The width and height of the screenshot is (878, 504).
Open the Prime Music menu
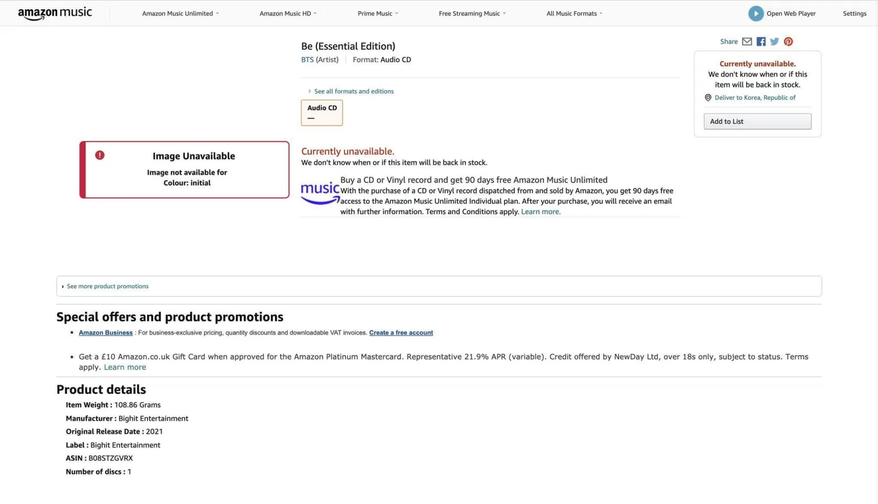coord(377,13)
